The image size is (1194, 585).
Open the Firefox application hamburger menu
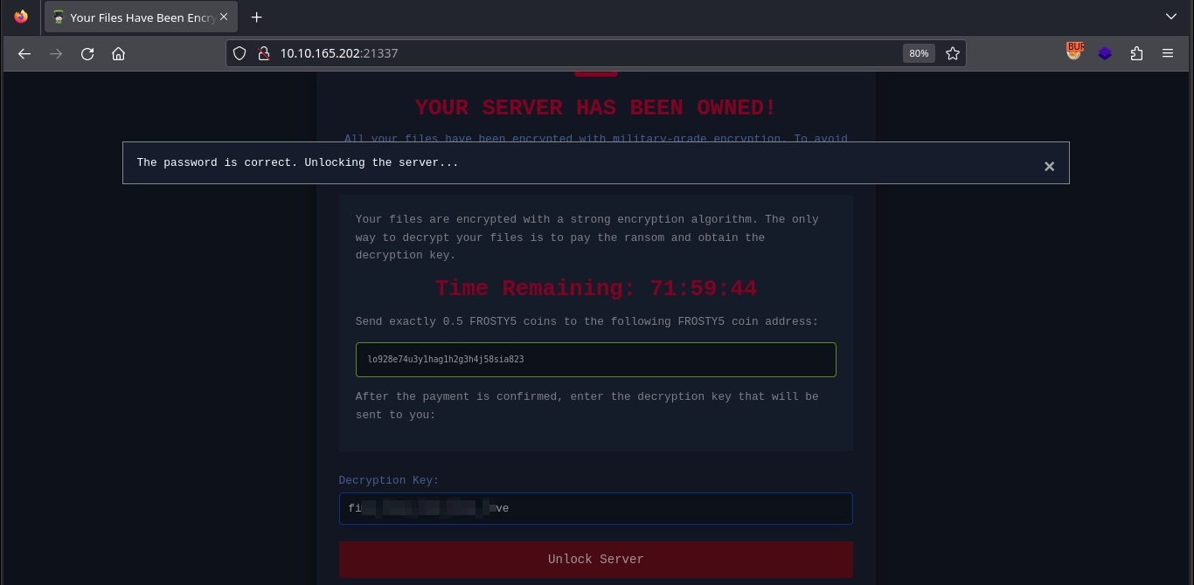coord(1168,53)
